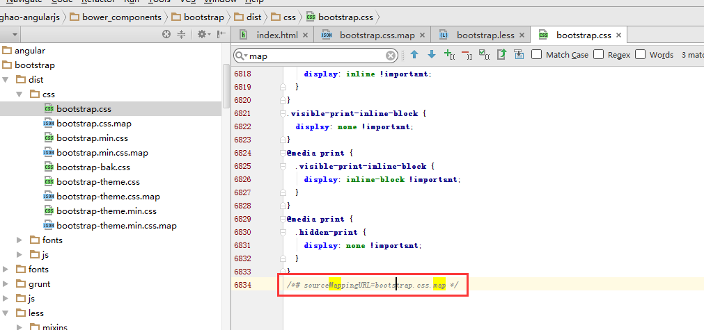Toggle the code fold marker at line 6824
Image resolution: width=704 pixels, height=330 pixels.
(x=283, y=153)
